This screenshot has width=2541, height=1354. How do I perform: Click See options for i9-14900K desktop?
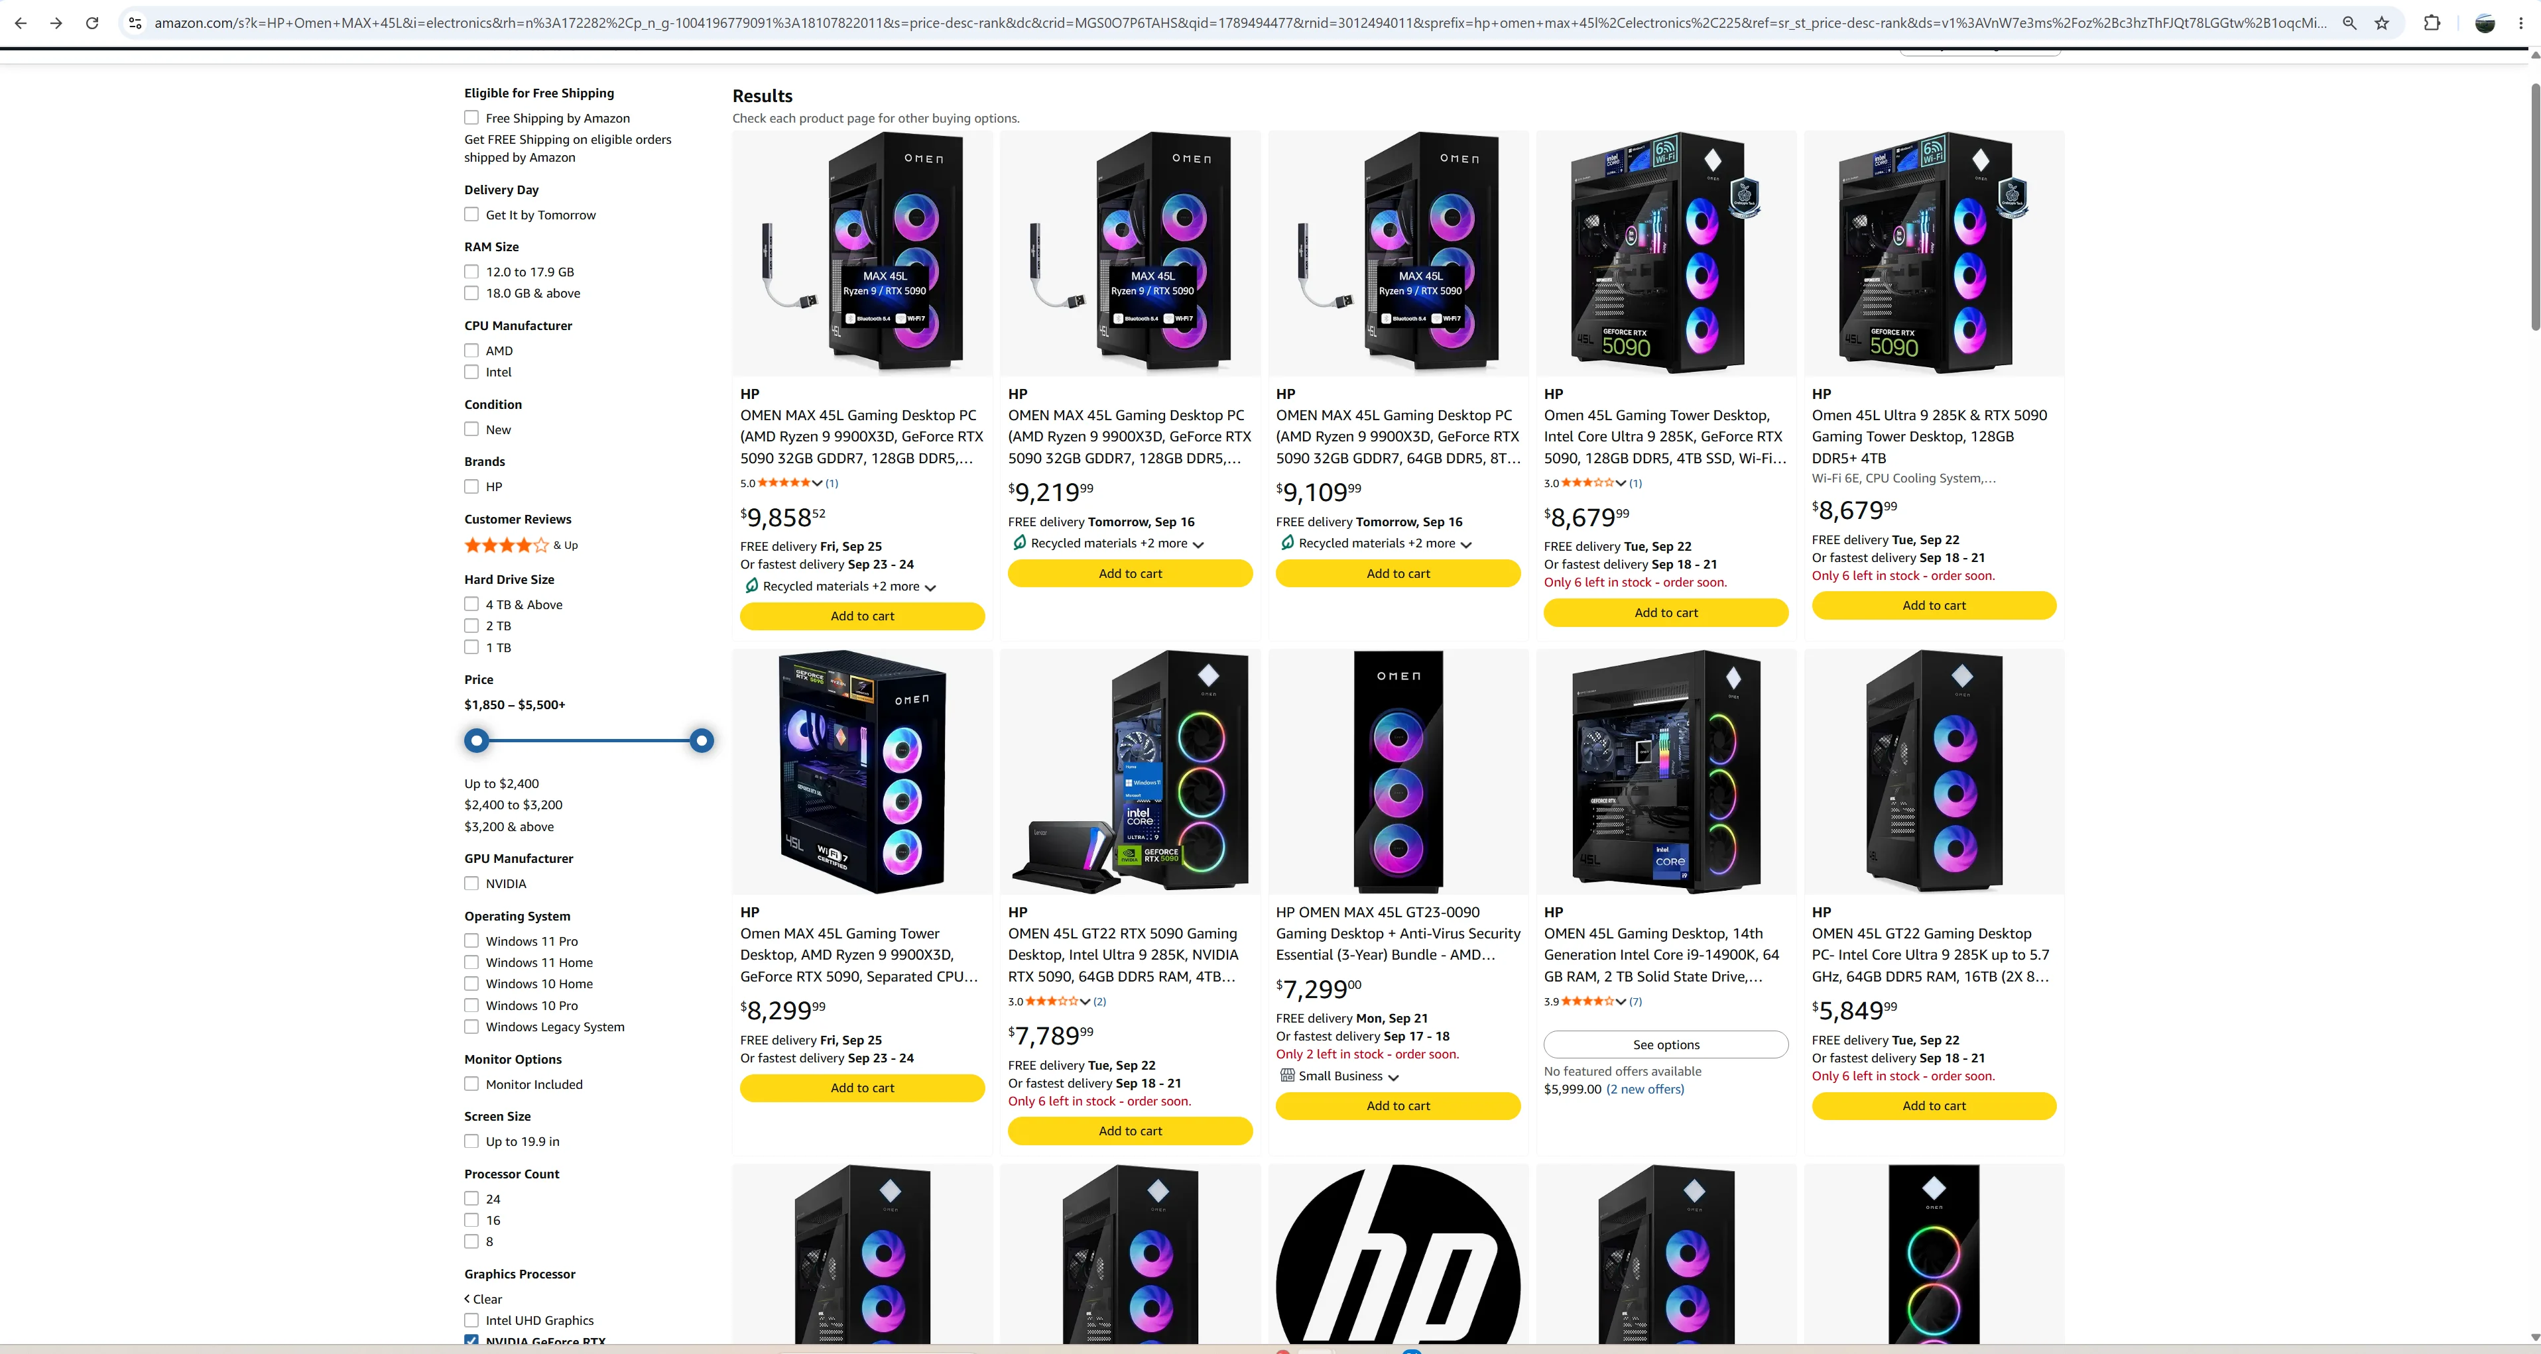tap(1666, 1045)
